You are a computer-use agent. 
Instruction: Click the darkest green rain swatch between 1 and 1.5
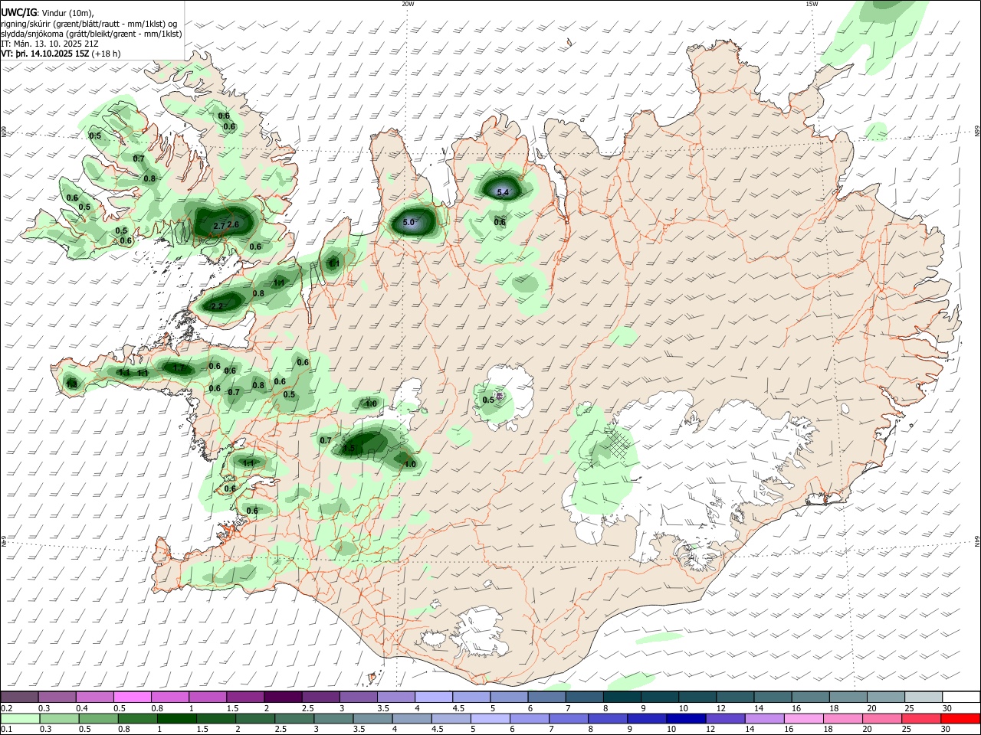[177, 718]
